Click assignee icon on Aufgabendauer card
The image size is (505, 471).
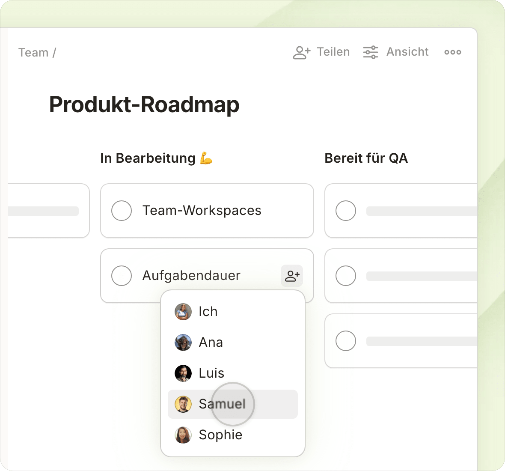[292, 276]
